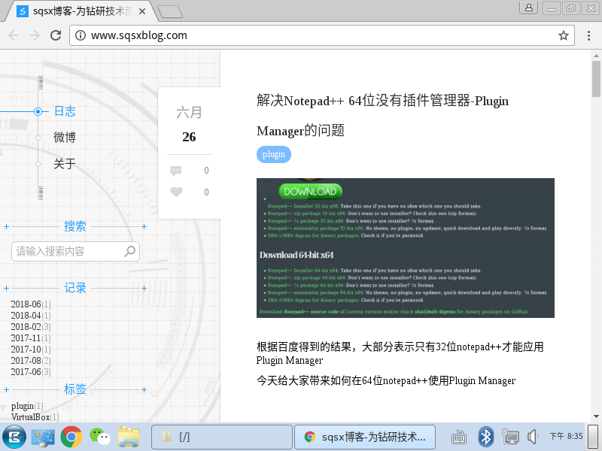Open the volume speaker tray icon
This screenshot has height=451, width=602.
click(534, 437)
